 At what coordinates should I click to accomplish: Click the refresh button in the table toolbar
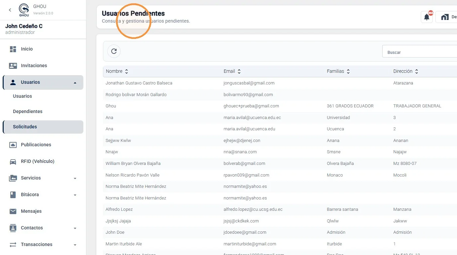tap(114, 51)
